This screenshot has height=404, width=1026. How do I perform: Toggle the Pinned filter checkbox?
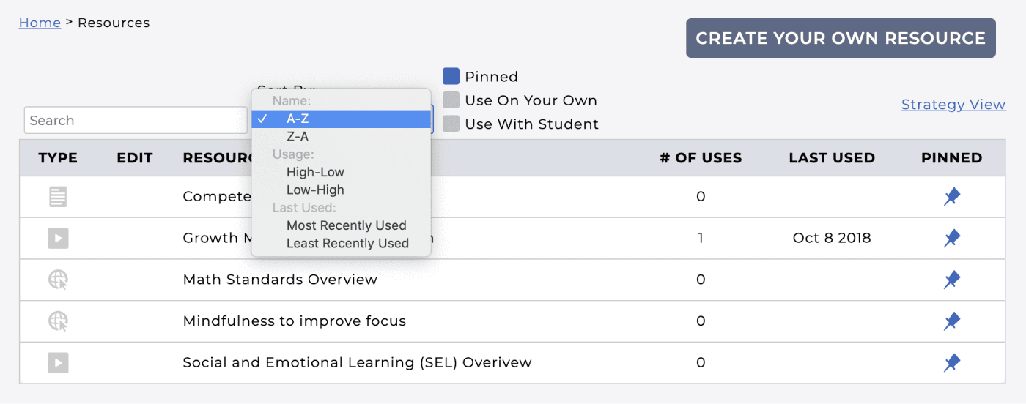(x=451, y=77)
